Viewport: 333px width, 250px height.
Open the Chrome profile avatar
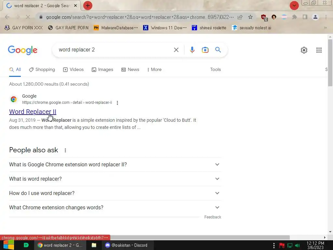pyautogui.click(x=315, y=17)
